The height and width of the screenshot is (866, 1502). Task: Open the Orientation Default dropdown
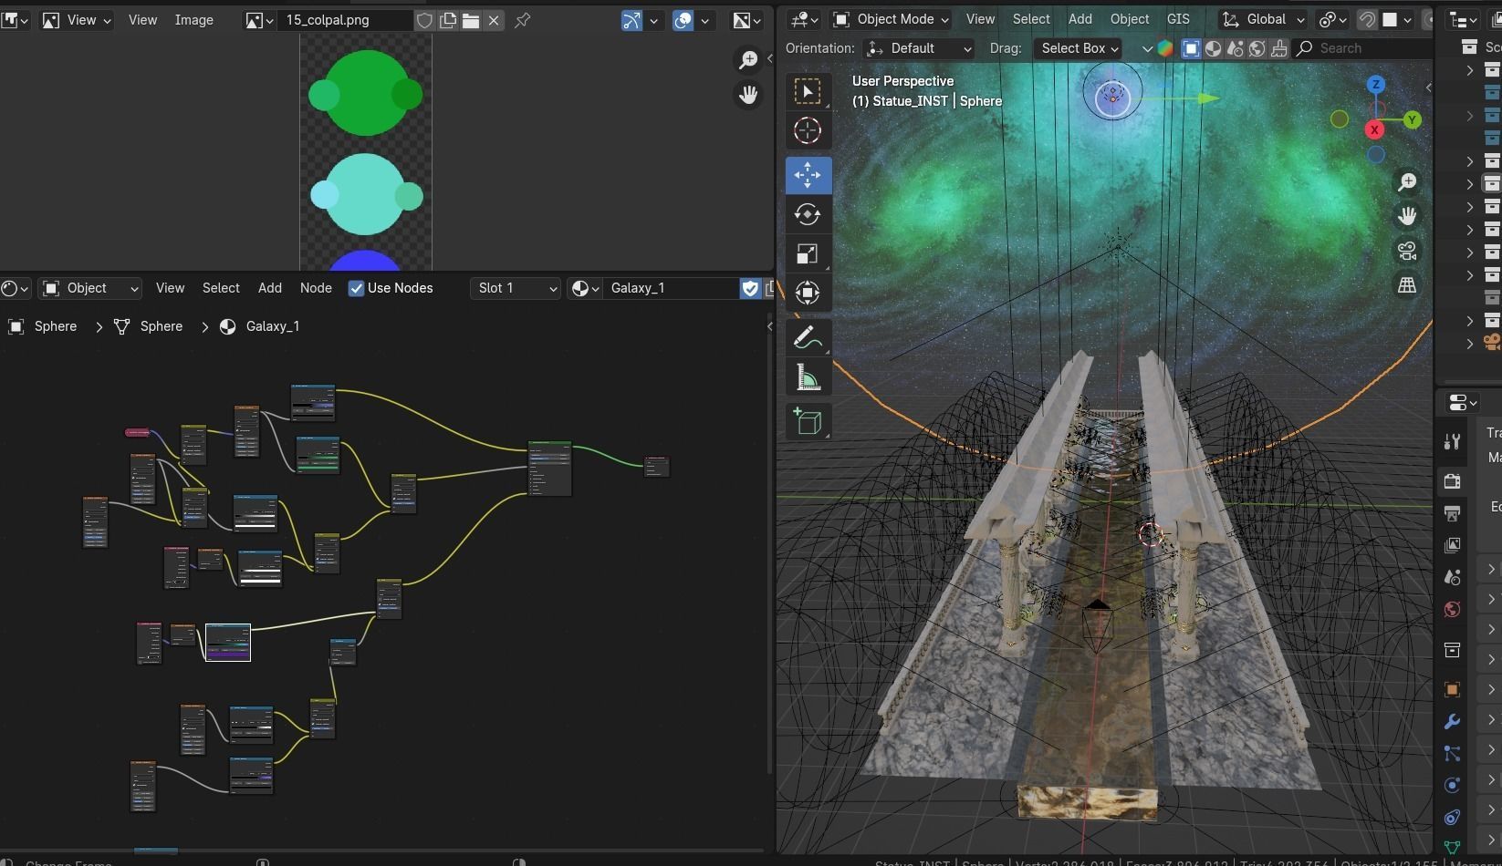click(x=919, y=48)
